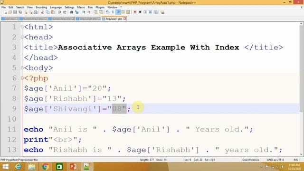Switch to the NumericArray1.php tab
Viewport: 304px width, 171px height.
(33, 19)
